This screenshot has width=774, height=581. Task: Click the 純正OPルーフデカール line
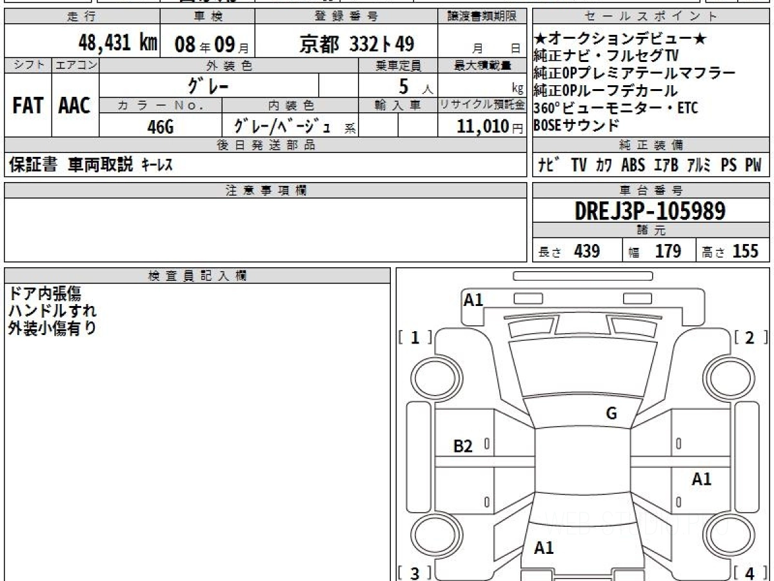point(606,91)
